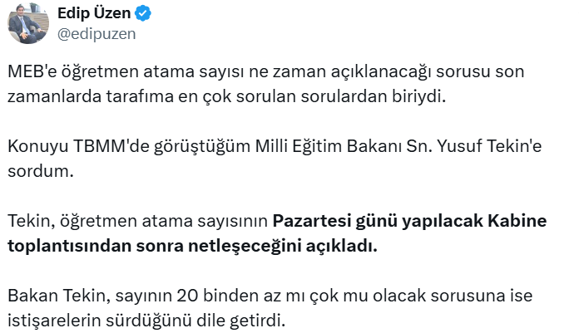Open the @edipuzen handle link
The height and width of the screenshot is (333, 579).
[x=96, y=34]
